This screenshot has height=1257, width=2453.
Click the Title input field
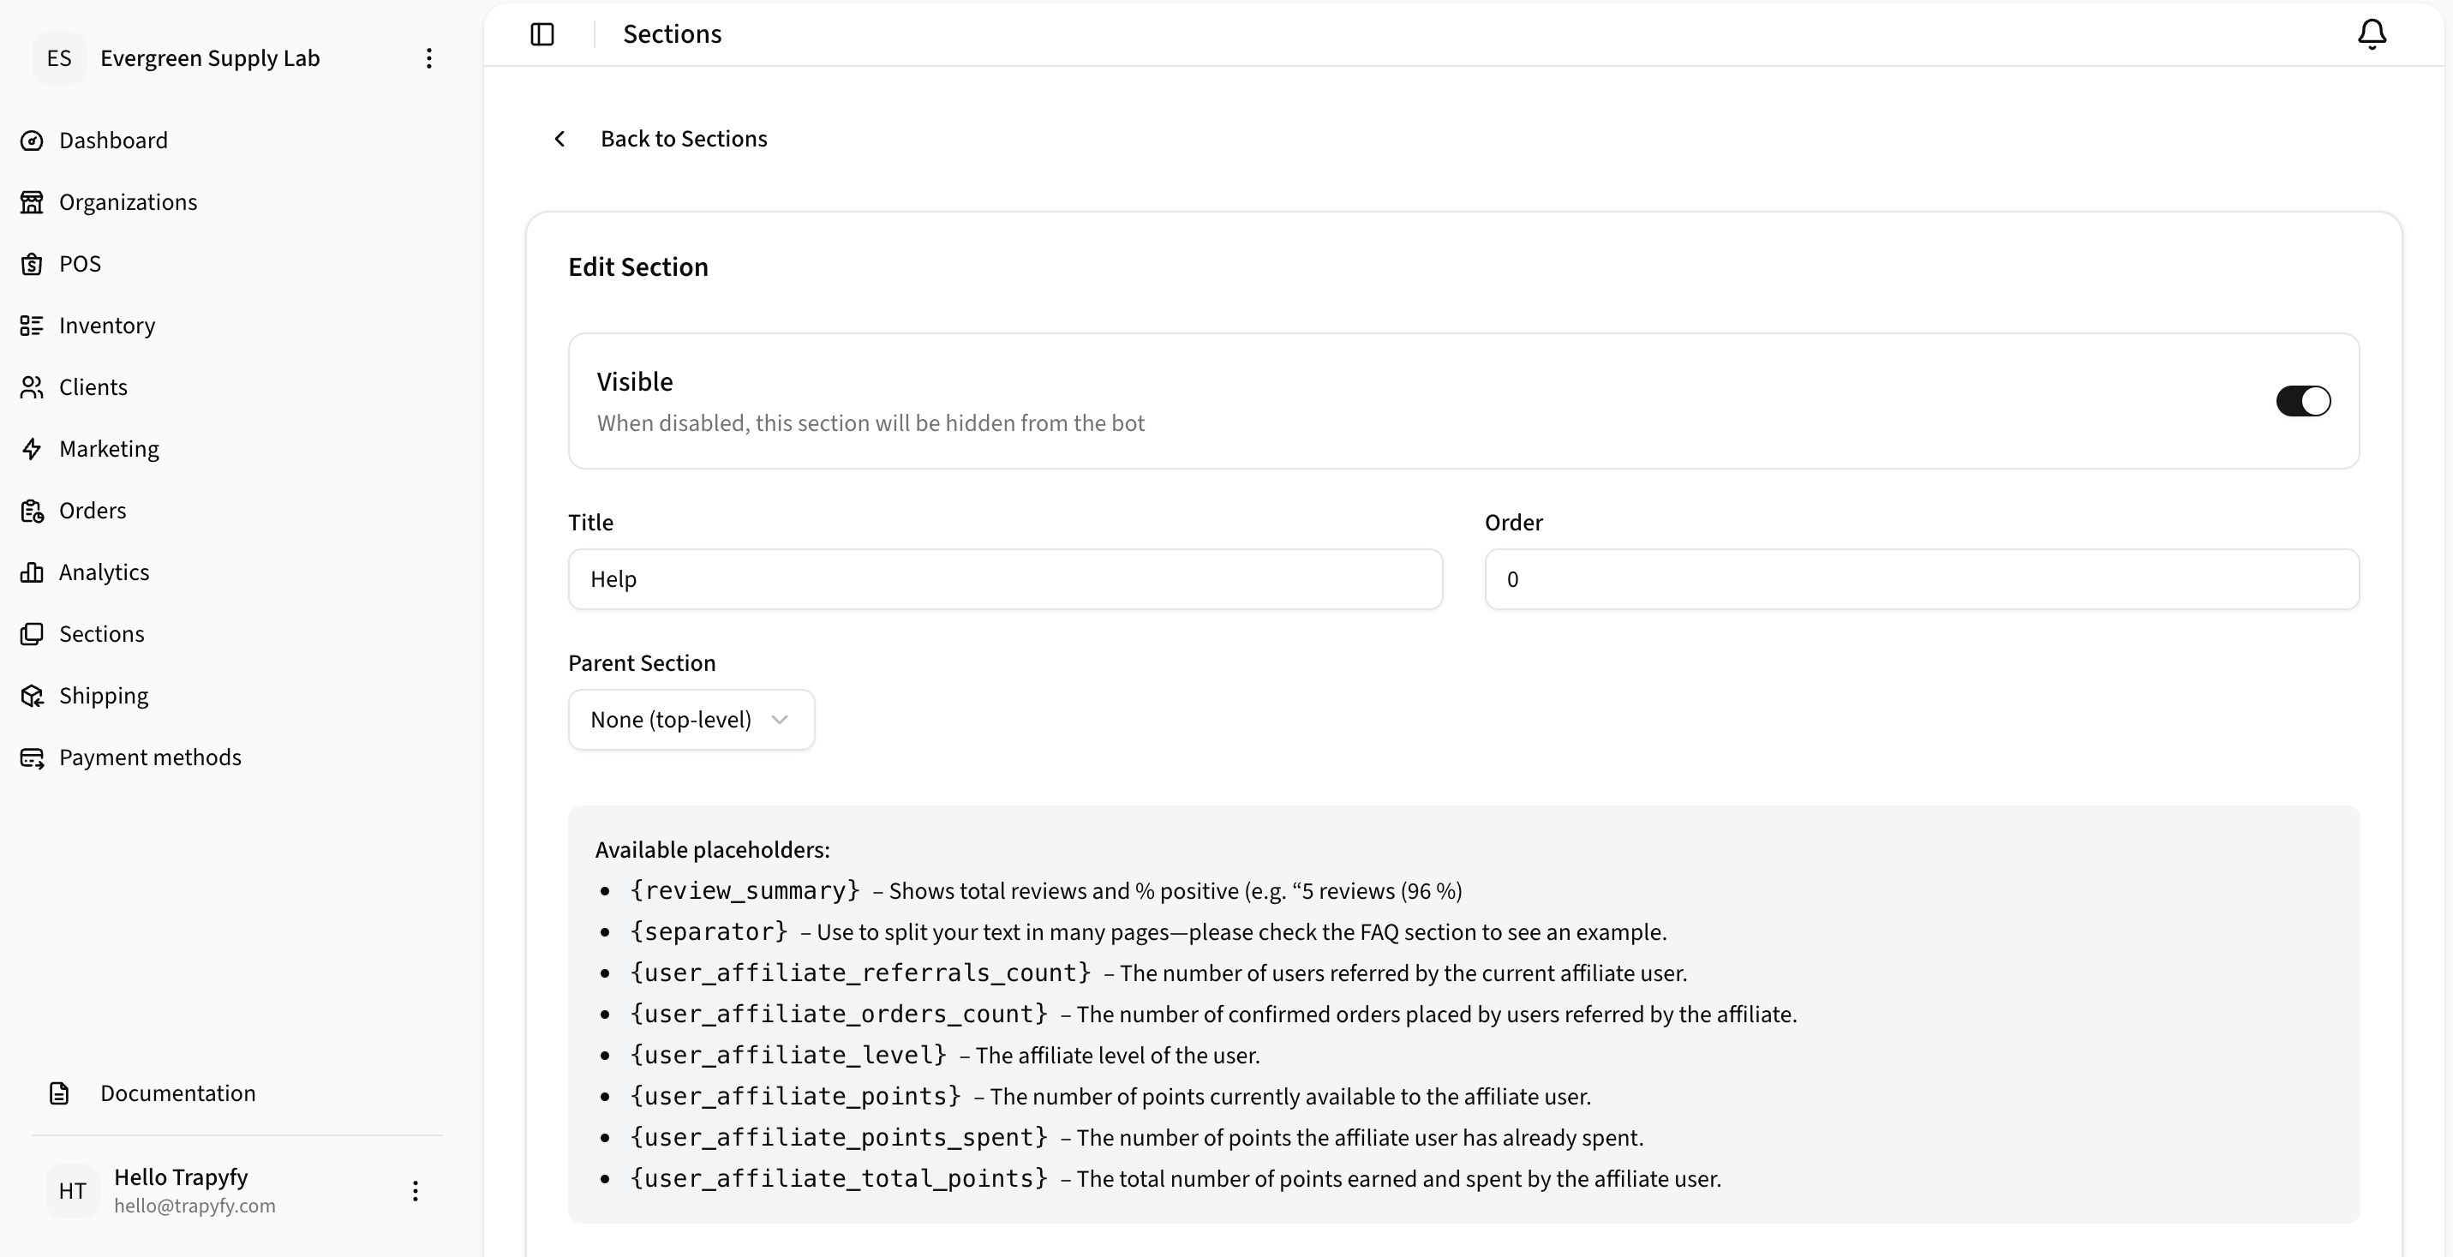point(1006,579)
